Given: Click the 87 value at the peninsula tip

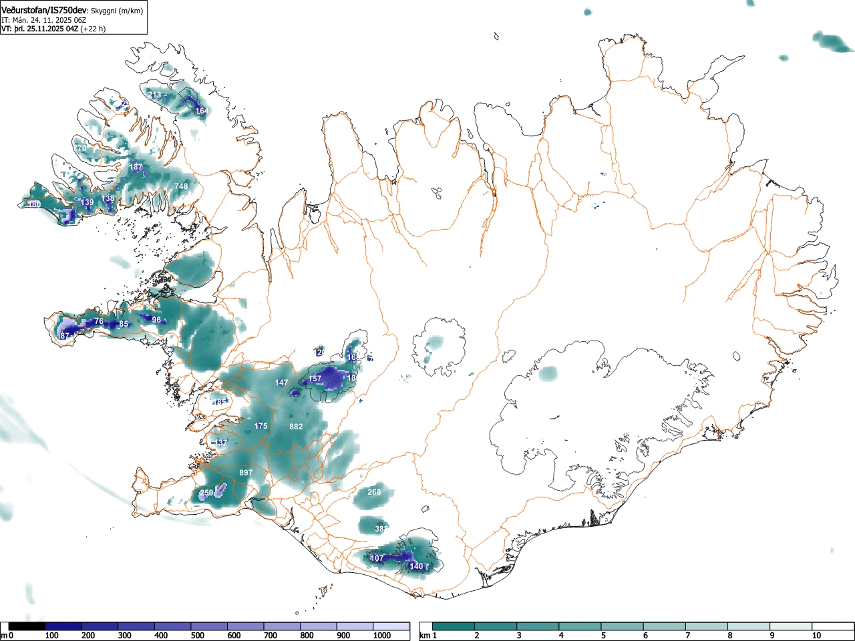Looking at the screenshot, I should click(65, 336).
